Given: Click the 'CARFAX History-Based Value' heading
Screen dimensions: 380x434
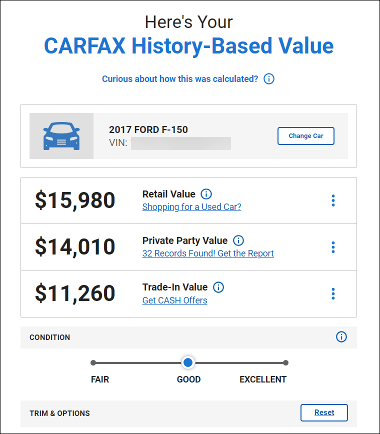Looking at the screenshot, I should click(x=189, y=45).
